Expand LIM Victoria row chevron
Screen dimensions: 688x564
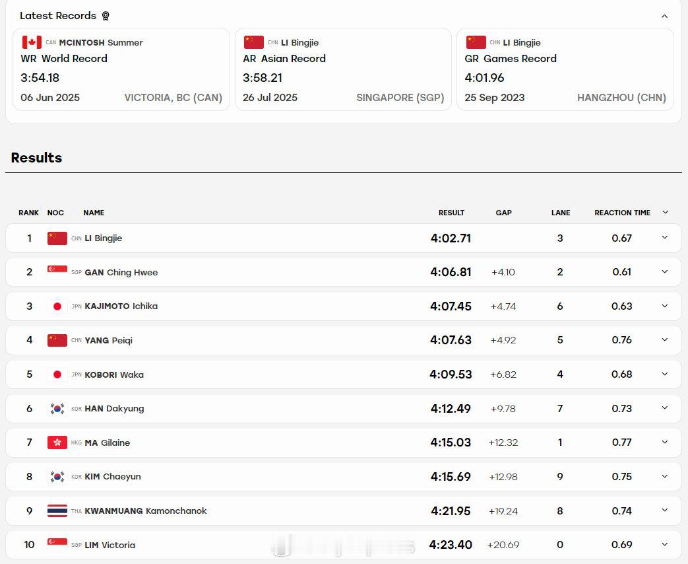pos(665,544)
